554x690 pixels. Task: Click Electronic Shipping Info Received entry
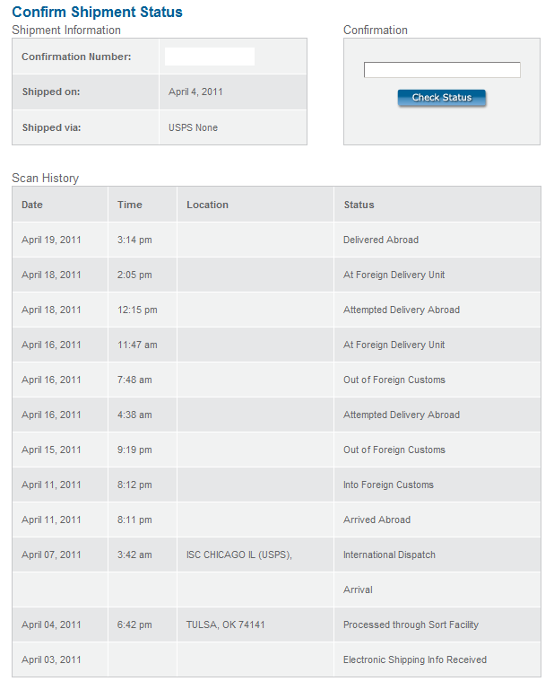[x=415, y=659]
